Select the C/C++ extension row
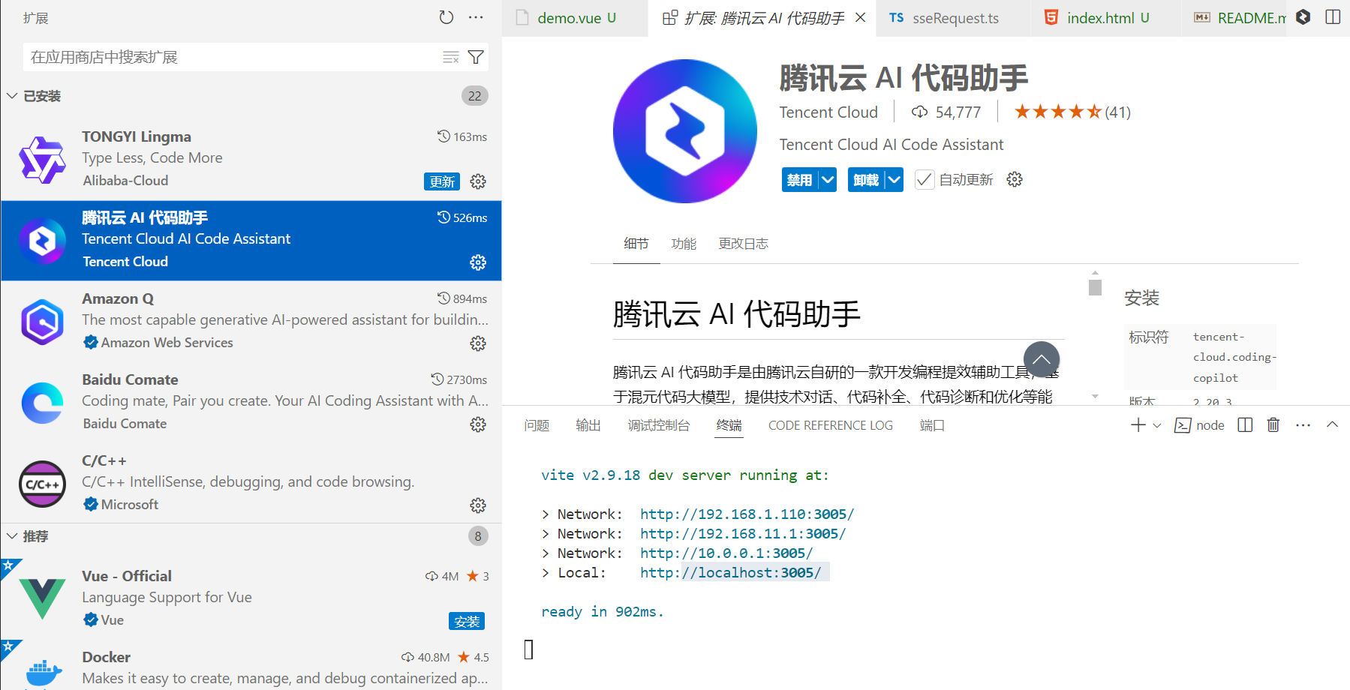The image size is (1350, 690). click(251, 483)
